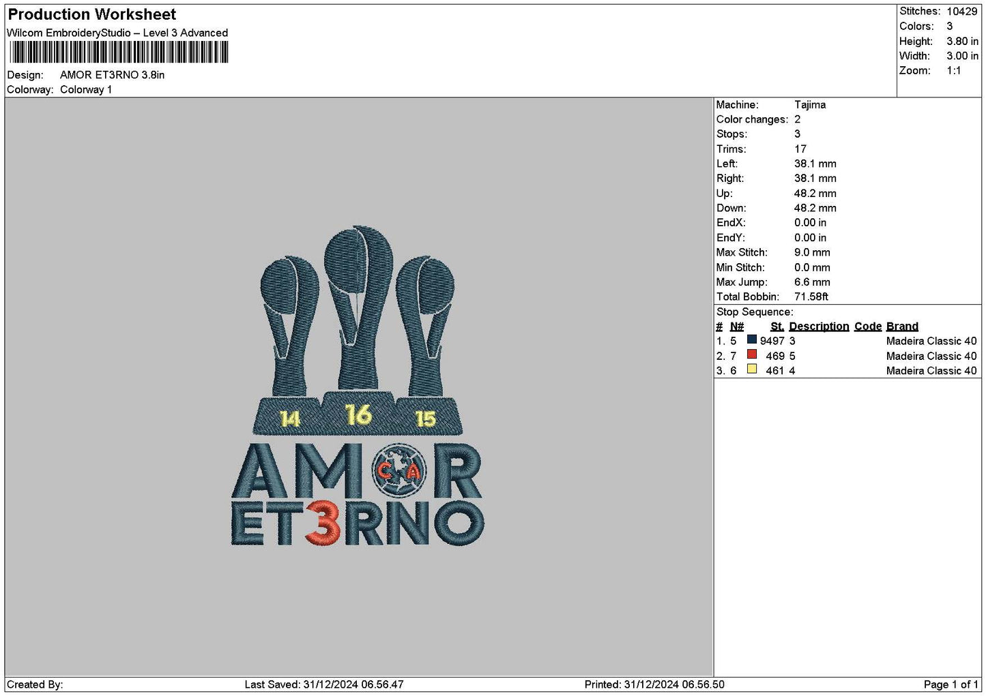The height and width of the screenshot is (696, 986).
Task: Click the Machine value 'Tajima'
Action: tap(810, 105)
